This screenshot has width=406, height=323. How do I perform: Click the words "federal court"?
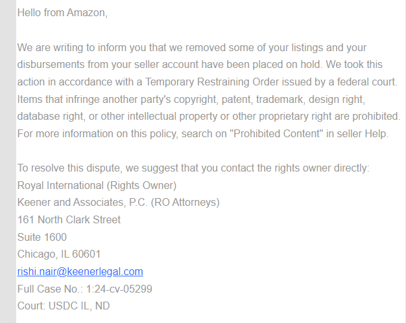367,82
